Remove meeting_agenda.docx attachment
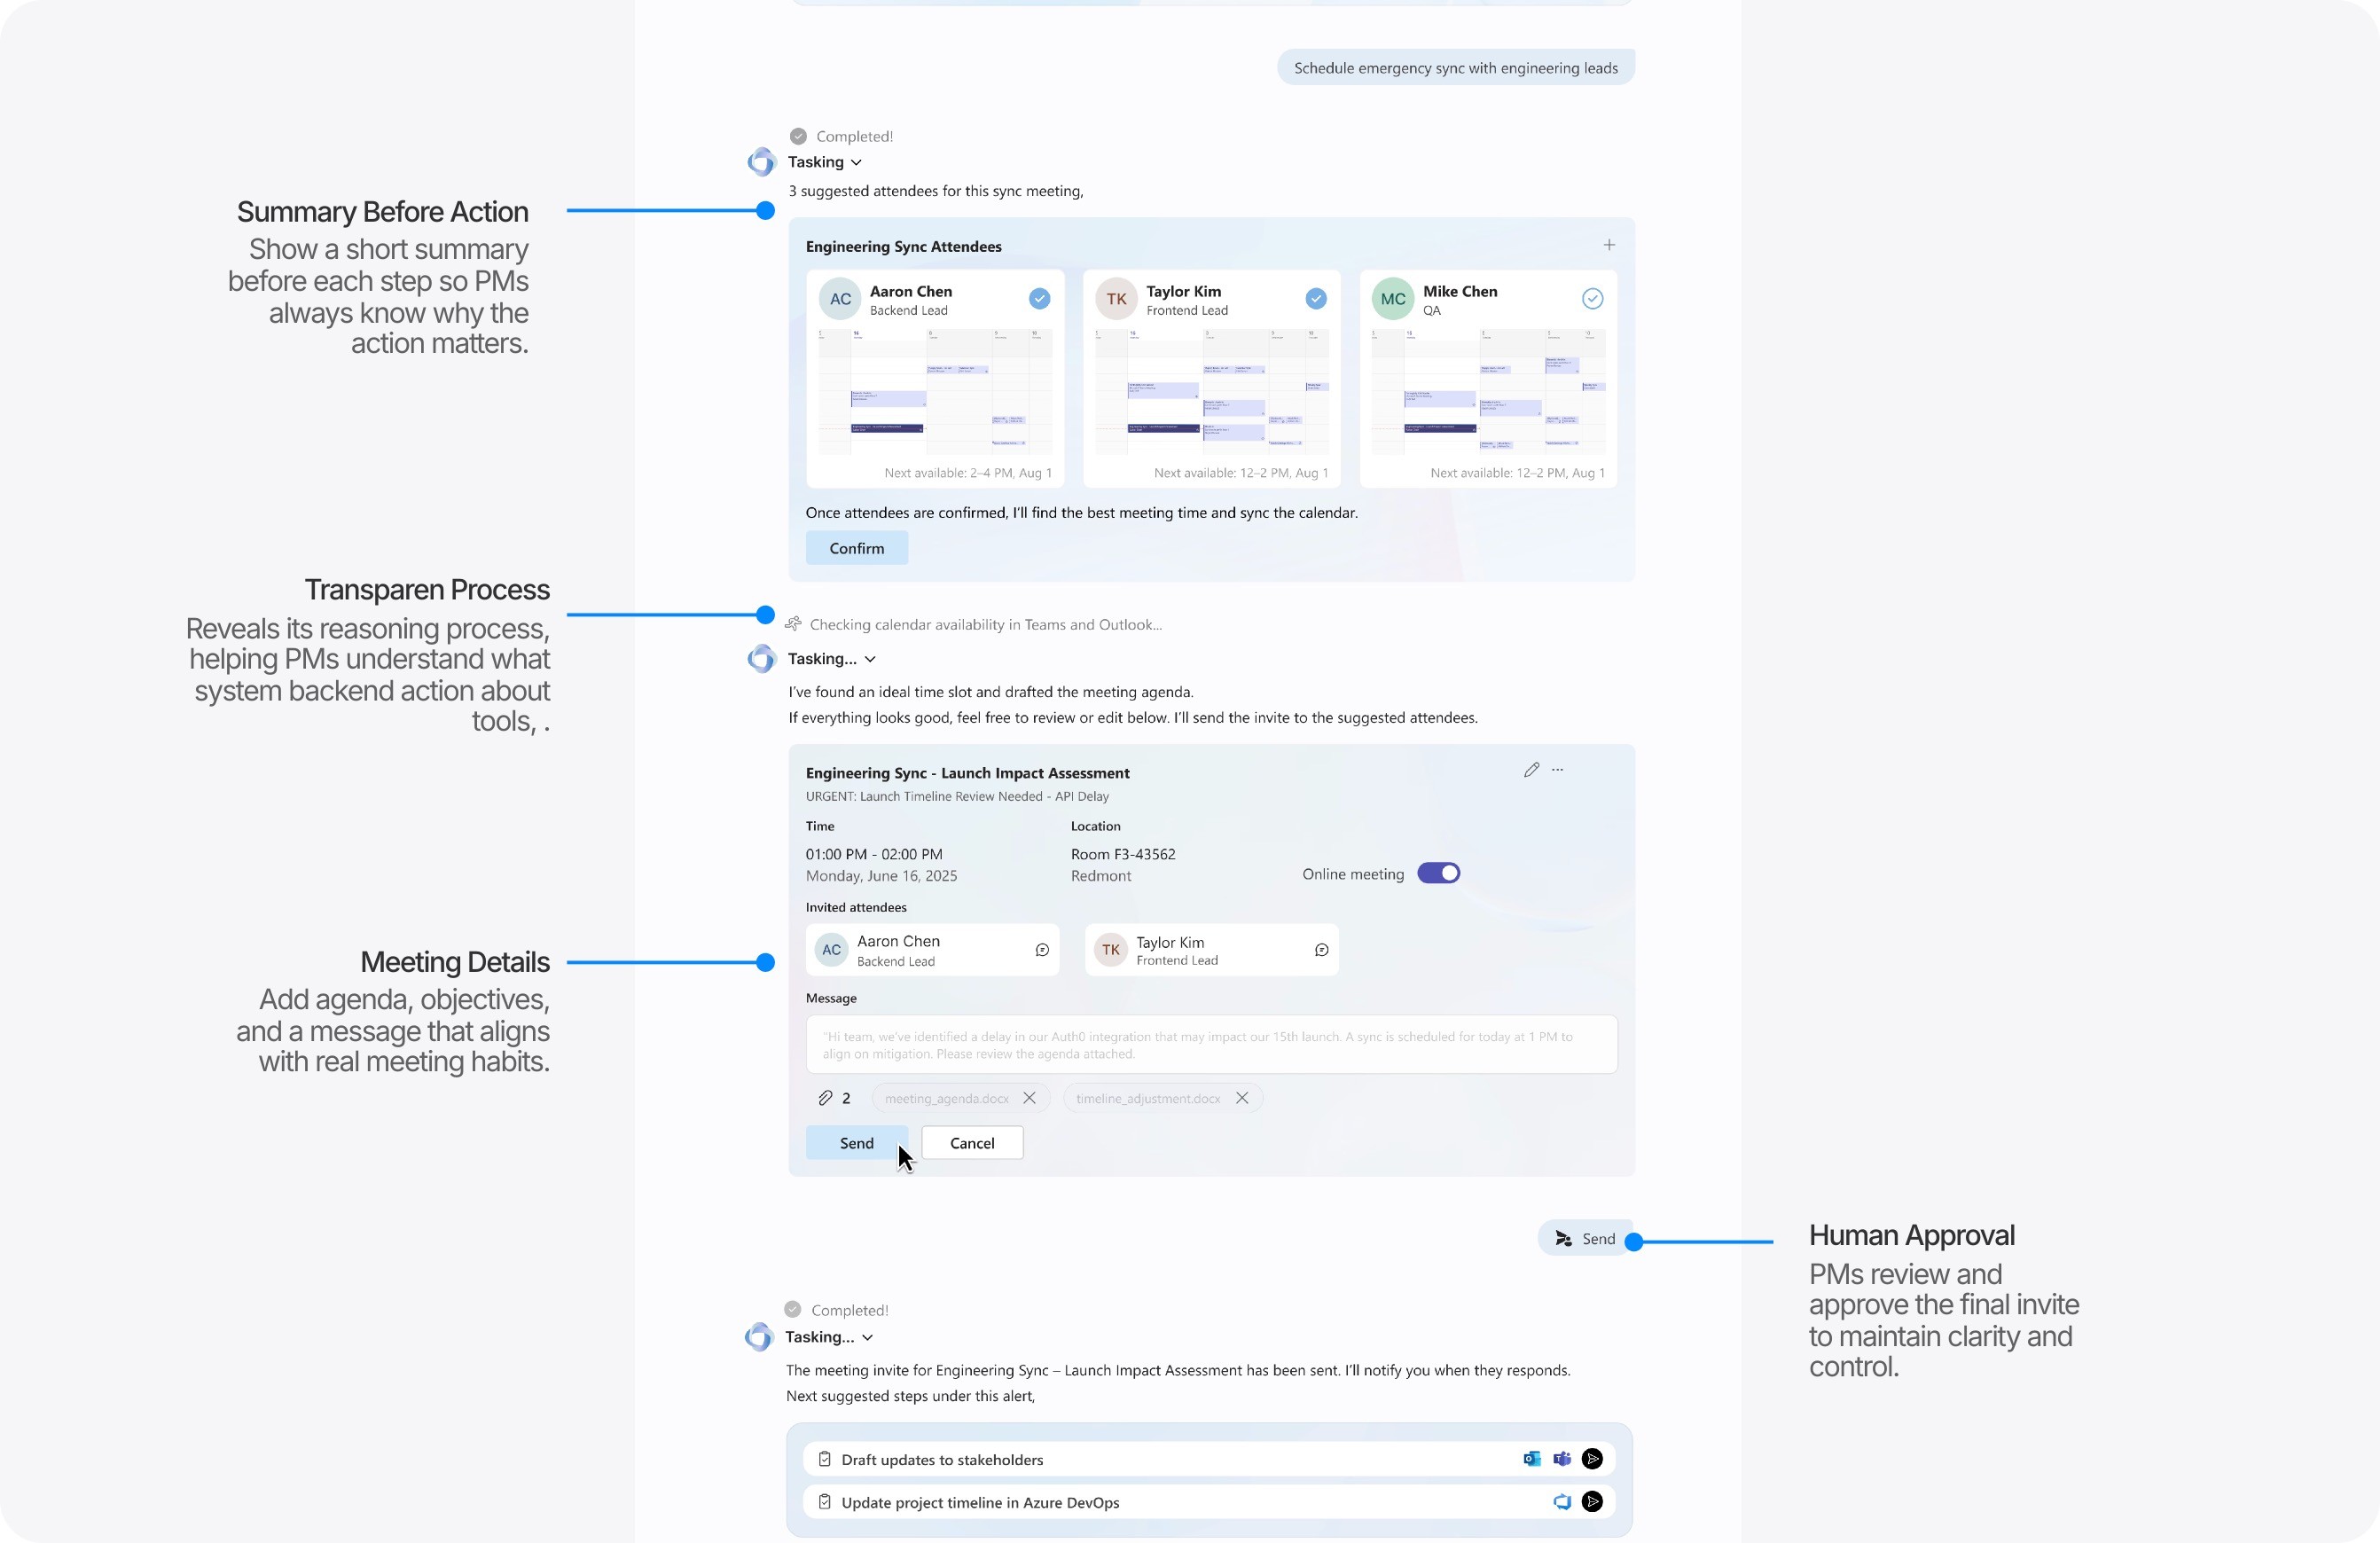The height and width of the screenshot is (1543, 2380). (x=1029, y=1098)
